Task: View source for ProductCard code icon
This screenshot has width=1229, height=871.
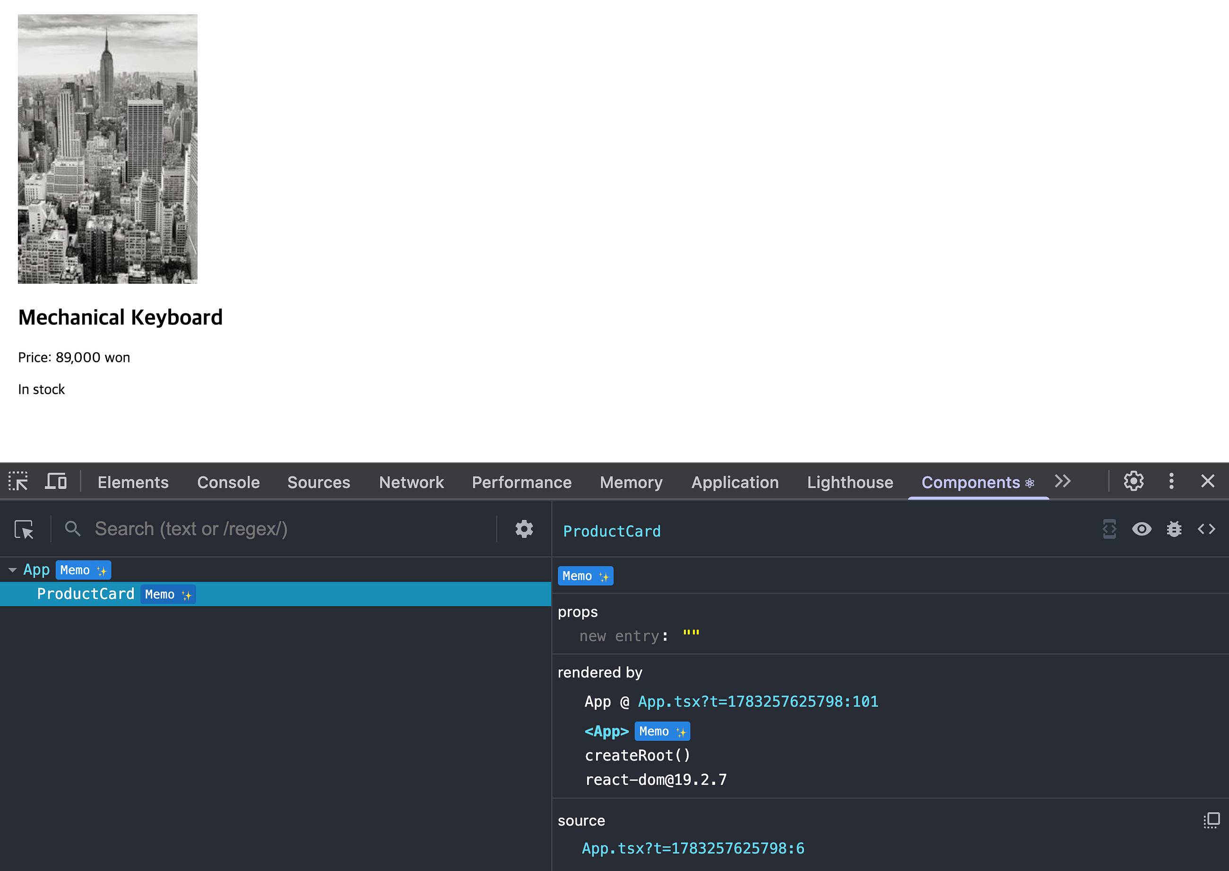Action: pos(1206,529)
